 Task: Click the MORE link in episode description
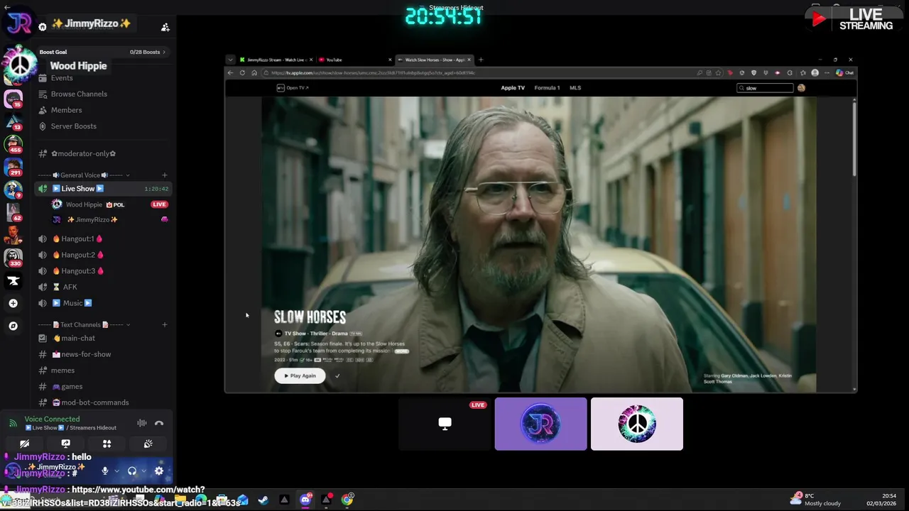point(402,351)
